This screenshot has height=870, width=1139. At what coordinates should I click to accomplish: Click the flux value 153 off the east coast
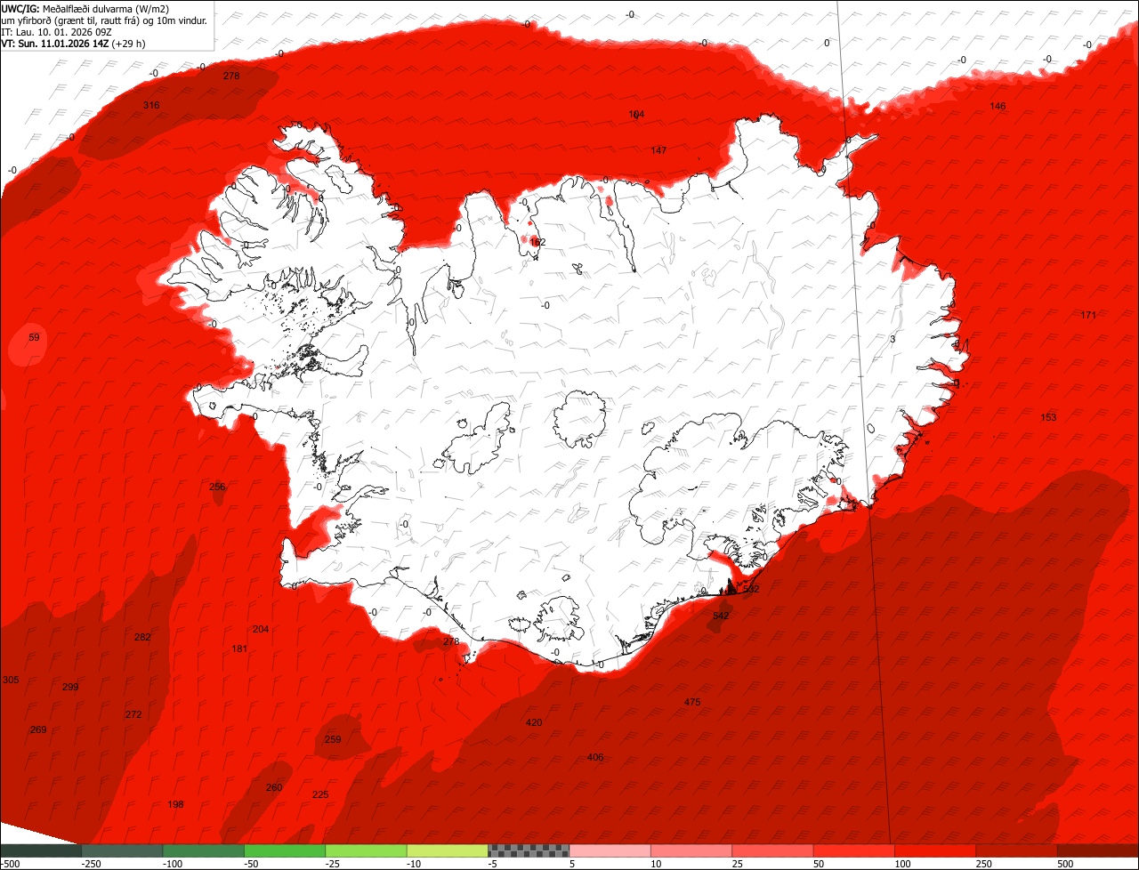coord(1048,417)
